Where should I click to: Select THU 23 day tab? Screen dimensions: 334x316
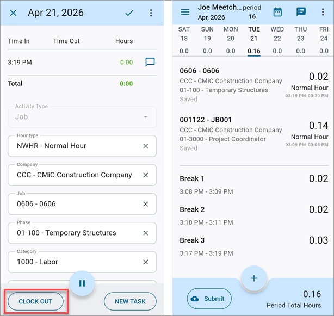coord(301,40)
